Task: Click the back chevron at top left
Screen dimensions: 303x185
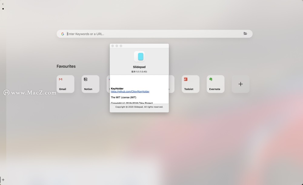Action: point(3,4)
